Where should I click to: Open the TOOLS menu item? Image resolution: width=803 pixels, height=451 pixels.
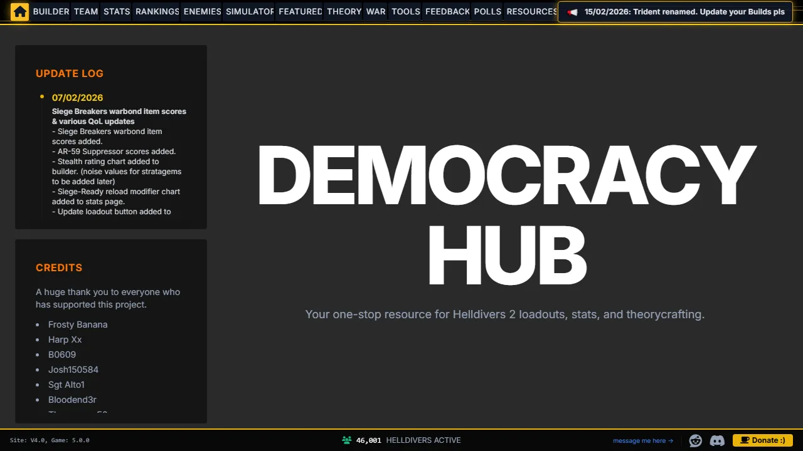point(405,11)
